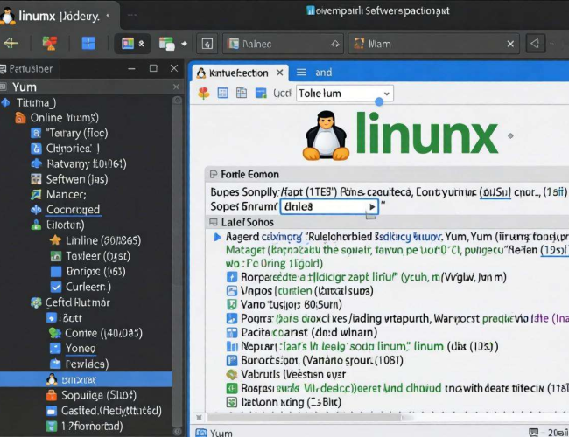Select the Gasited tree item
569x437 pixels.
click(111, 411)
